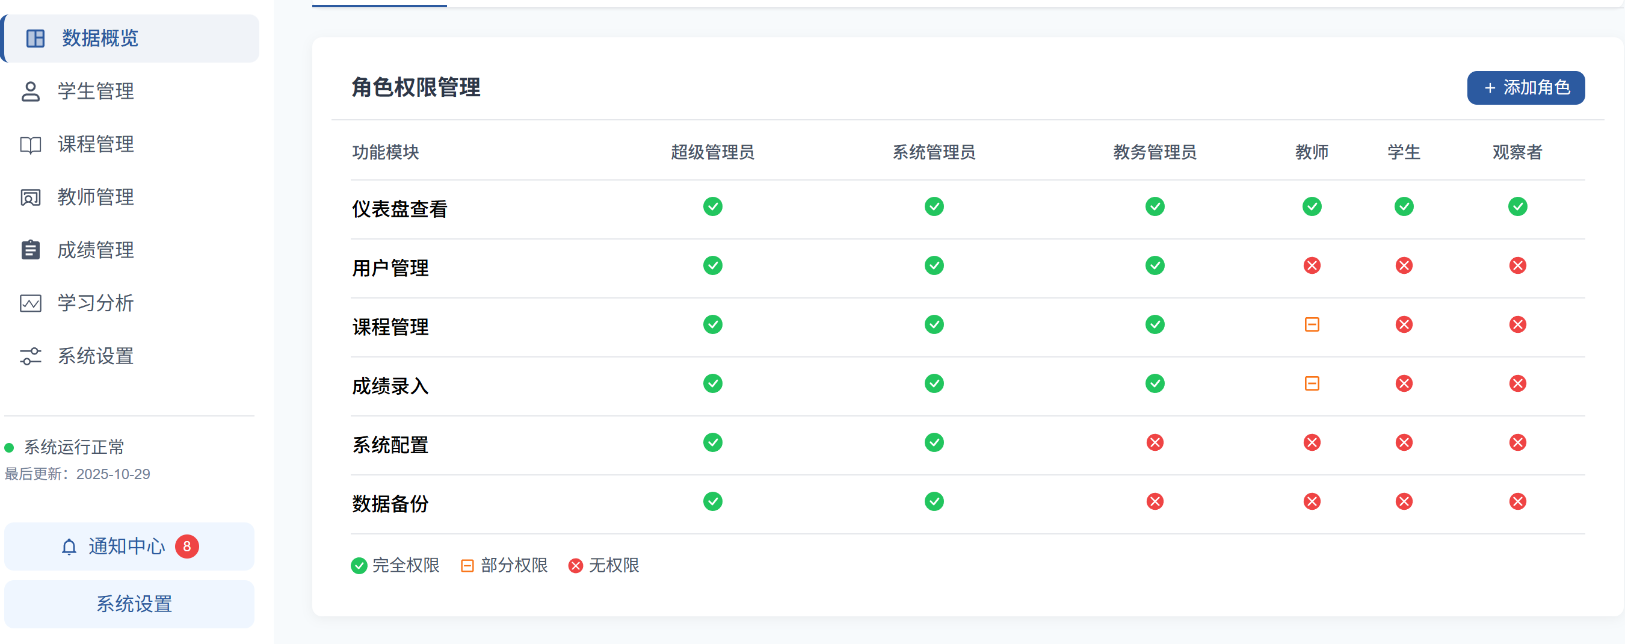Click the 添加角色 button
Viewport: 1625px width, 644px height.
1525,88
